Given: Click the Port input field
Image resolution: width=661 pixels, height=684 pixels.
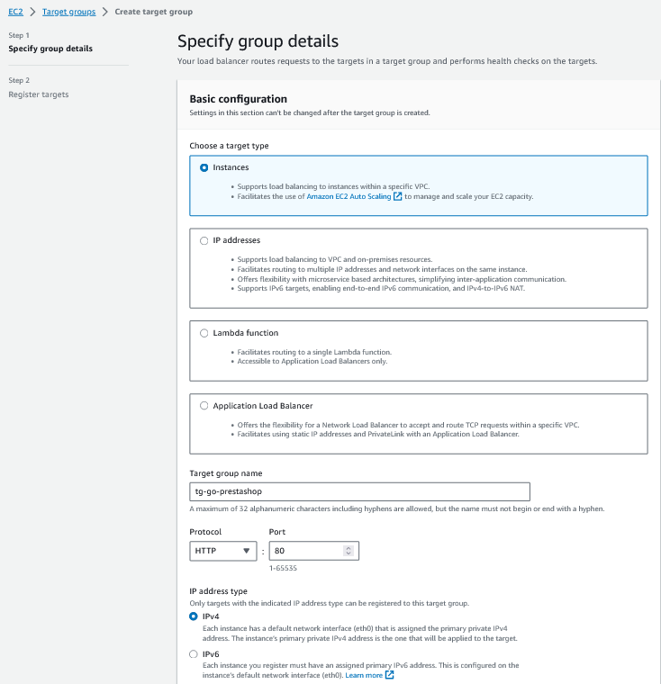Looking at the screenshot, I should coord(306,551).
